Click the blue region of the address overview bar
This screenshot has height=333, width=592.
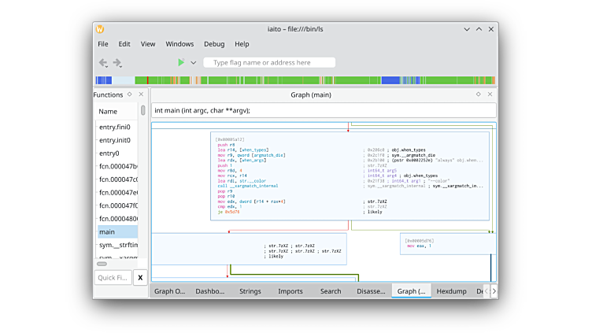(x=103, y=80)
